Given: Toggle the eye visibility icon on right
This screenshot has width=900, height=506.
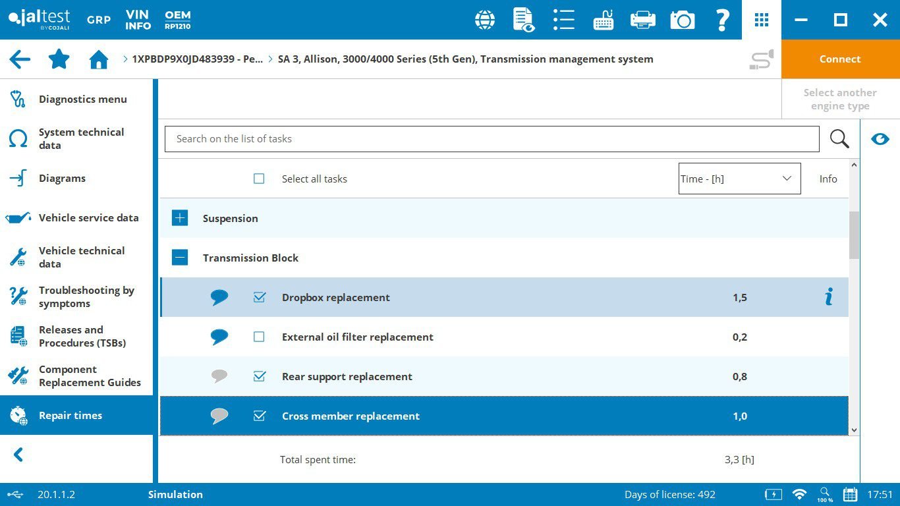Looking at the screenshot, I should point(880,139).
